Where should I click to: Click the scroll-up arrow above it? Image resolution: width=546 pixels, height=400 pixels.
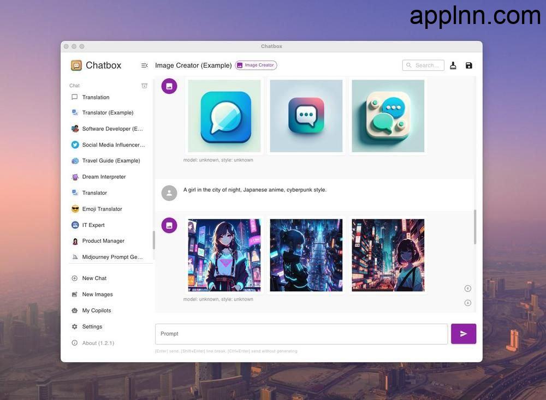pos(467,288)
